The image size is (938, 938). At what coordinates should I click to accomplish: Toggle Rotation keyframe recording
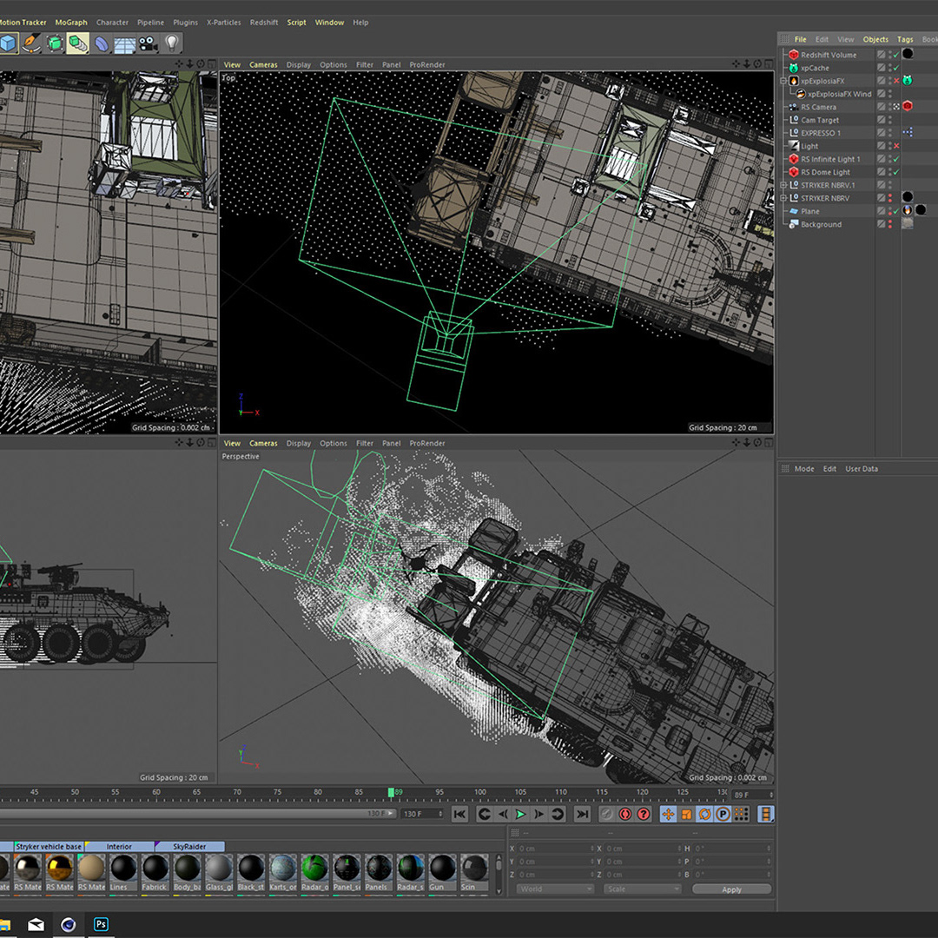coord(704,814)
